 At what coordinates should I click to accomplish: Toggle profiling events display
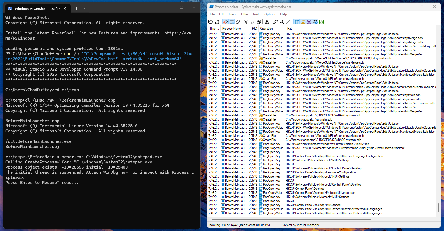(321, 22)
